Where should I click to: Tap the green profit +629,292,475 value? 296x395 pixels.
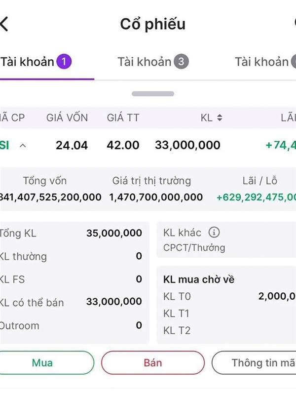(x=256, y=197)
